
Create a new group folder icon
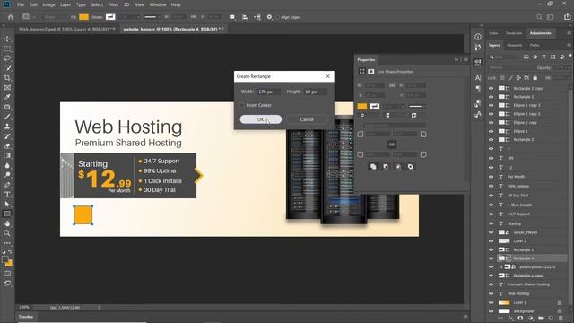click(541, 319)
